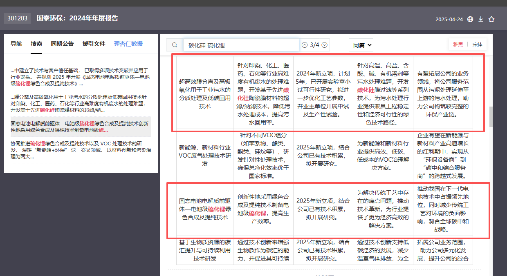Open search result starting with 膜分离及高级氧化
This screenshot has height=276, width=507.
80,103
